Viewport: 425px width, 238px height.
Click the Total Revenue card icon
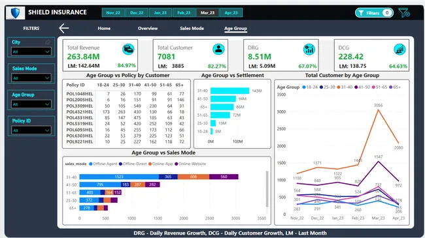pos(128,49)
